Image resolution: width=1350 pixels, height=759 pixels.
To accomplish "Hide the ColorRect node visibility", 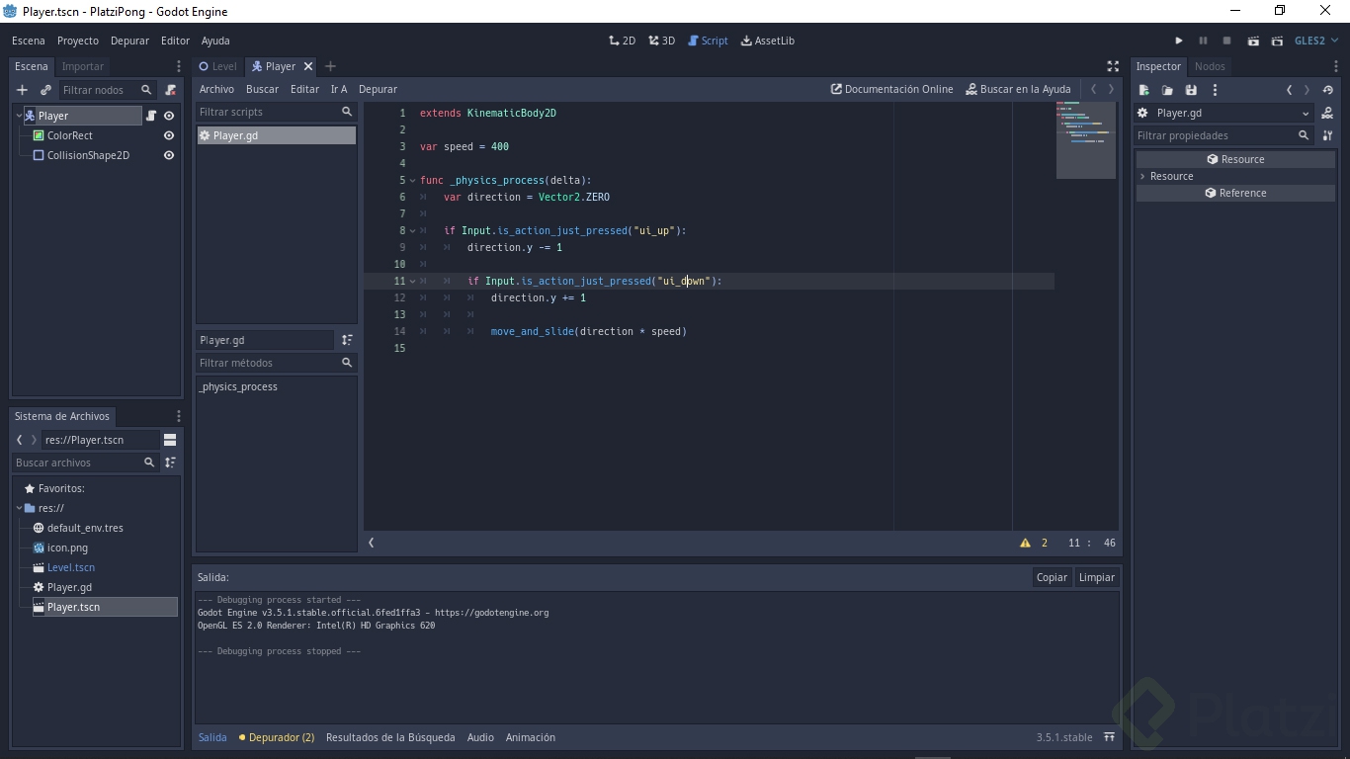I will click(x=169, y=135).
